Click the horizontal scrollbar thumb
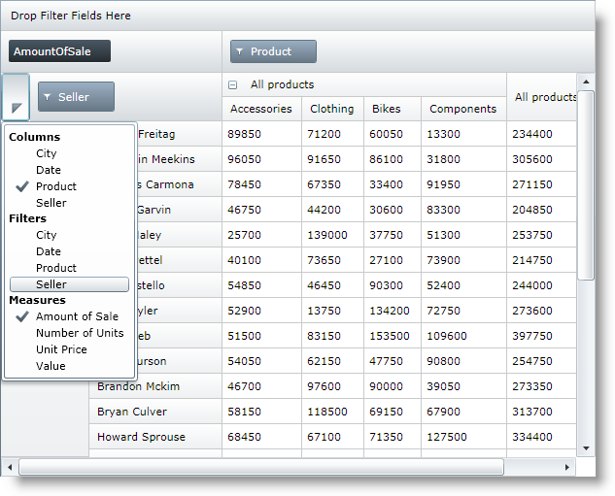This screenshot has height=496, width=615. pyautogui.click(x=260, y=467)
